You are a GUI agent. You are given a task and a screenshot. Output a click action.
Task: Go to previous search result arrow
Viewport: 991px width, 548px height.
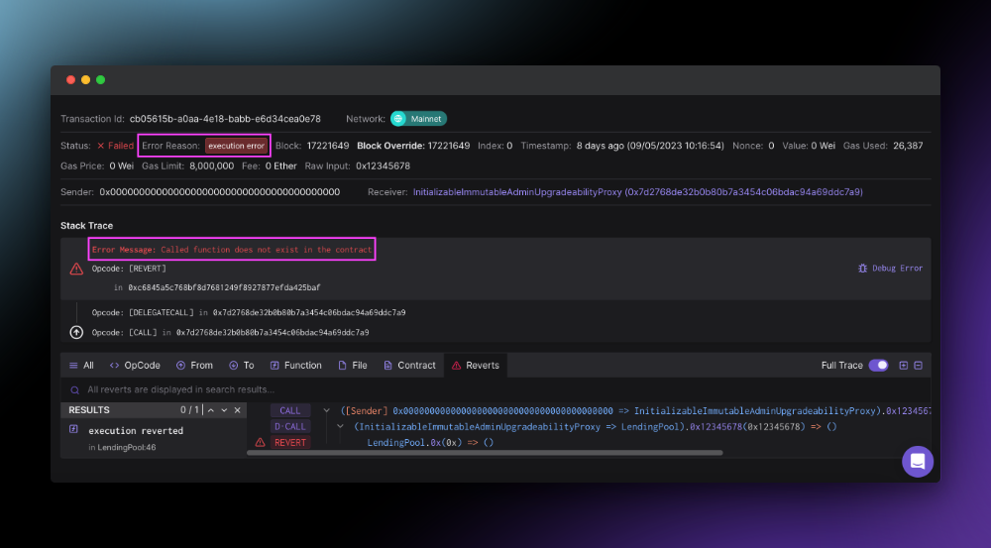[x=211, y=410]
